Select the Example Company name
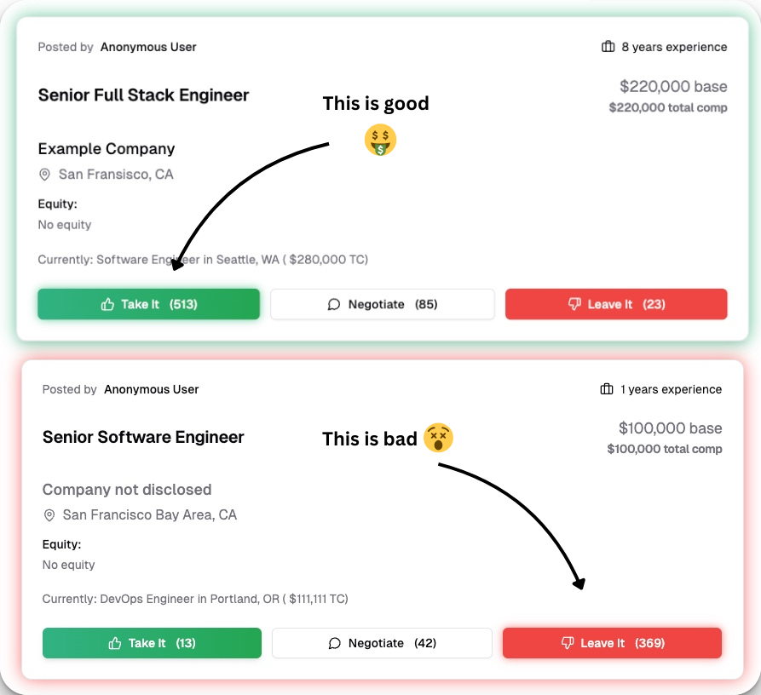Viewport: 761px width, 695px height. 107,149
